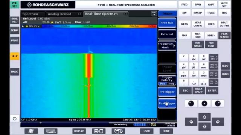Image resolution: width=241 pixels, height=135 pixels.
Task: Set Trigger Polarity to Neg
Action: (x=171, y=84)
